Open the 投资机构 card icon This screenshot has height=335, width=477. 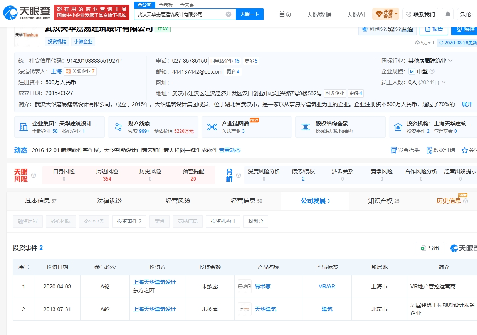pos(398,127)
